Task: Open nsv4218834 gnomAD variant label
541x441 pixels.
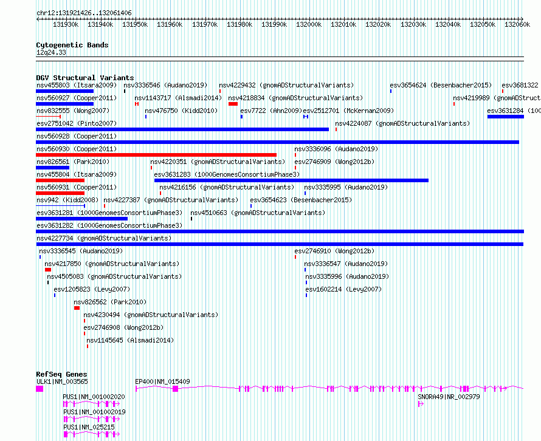Action: tap(295, 98)
